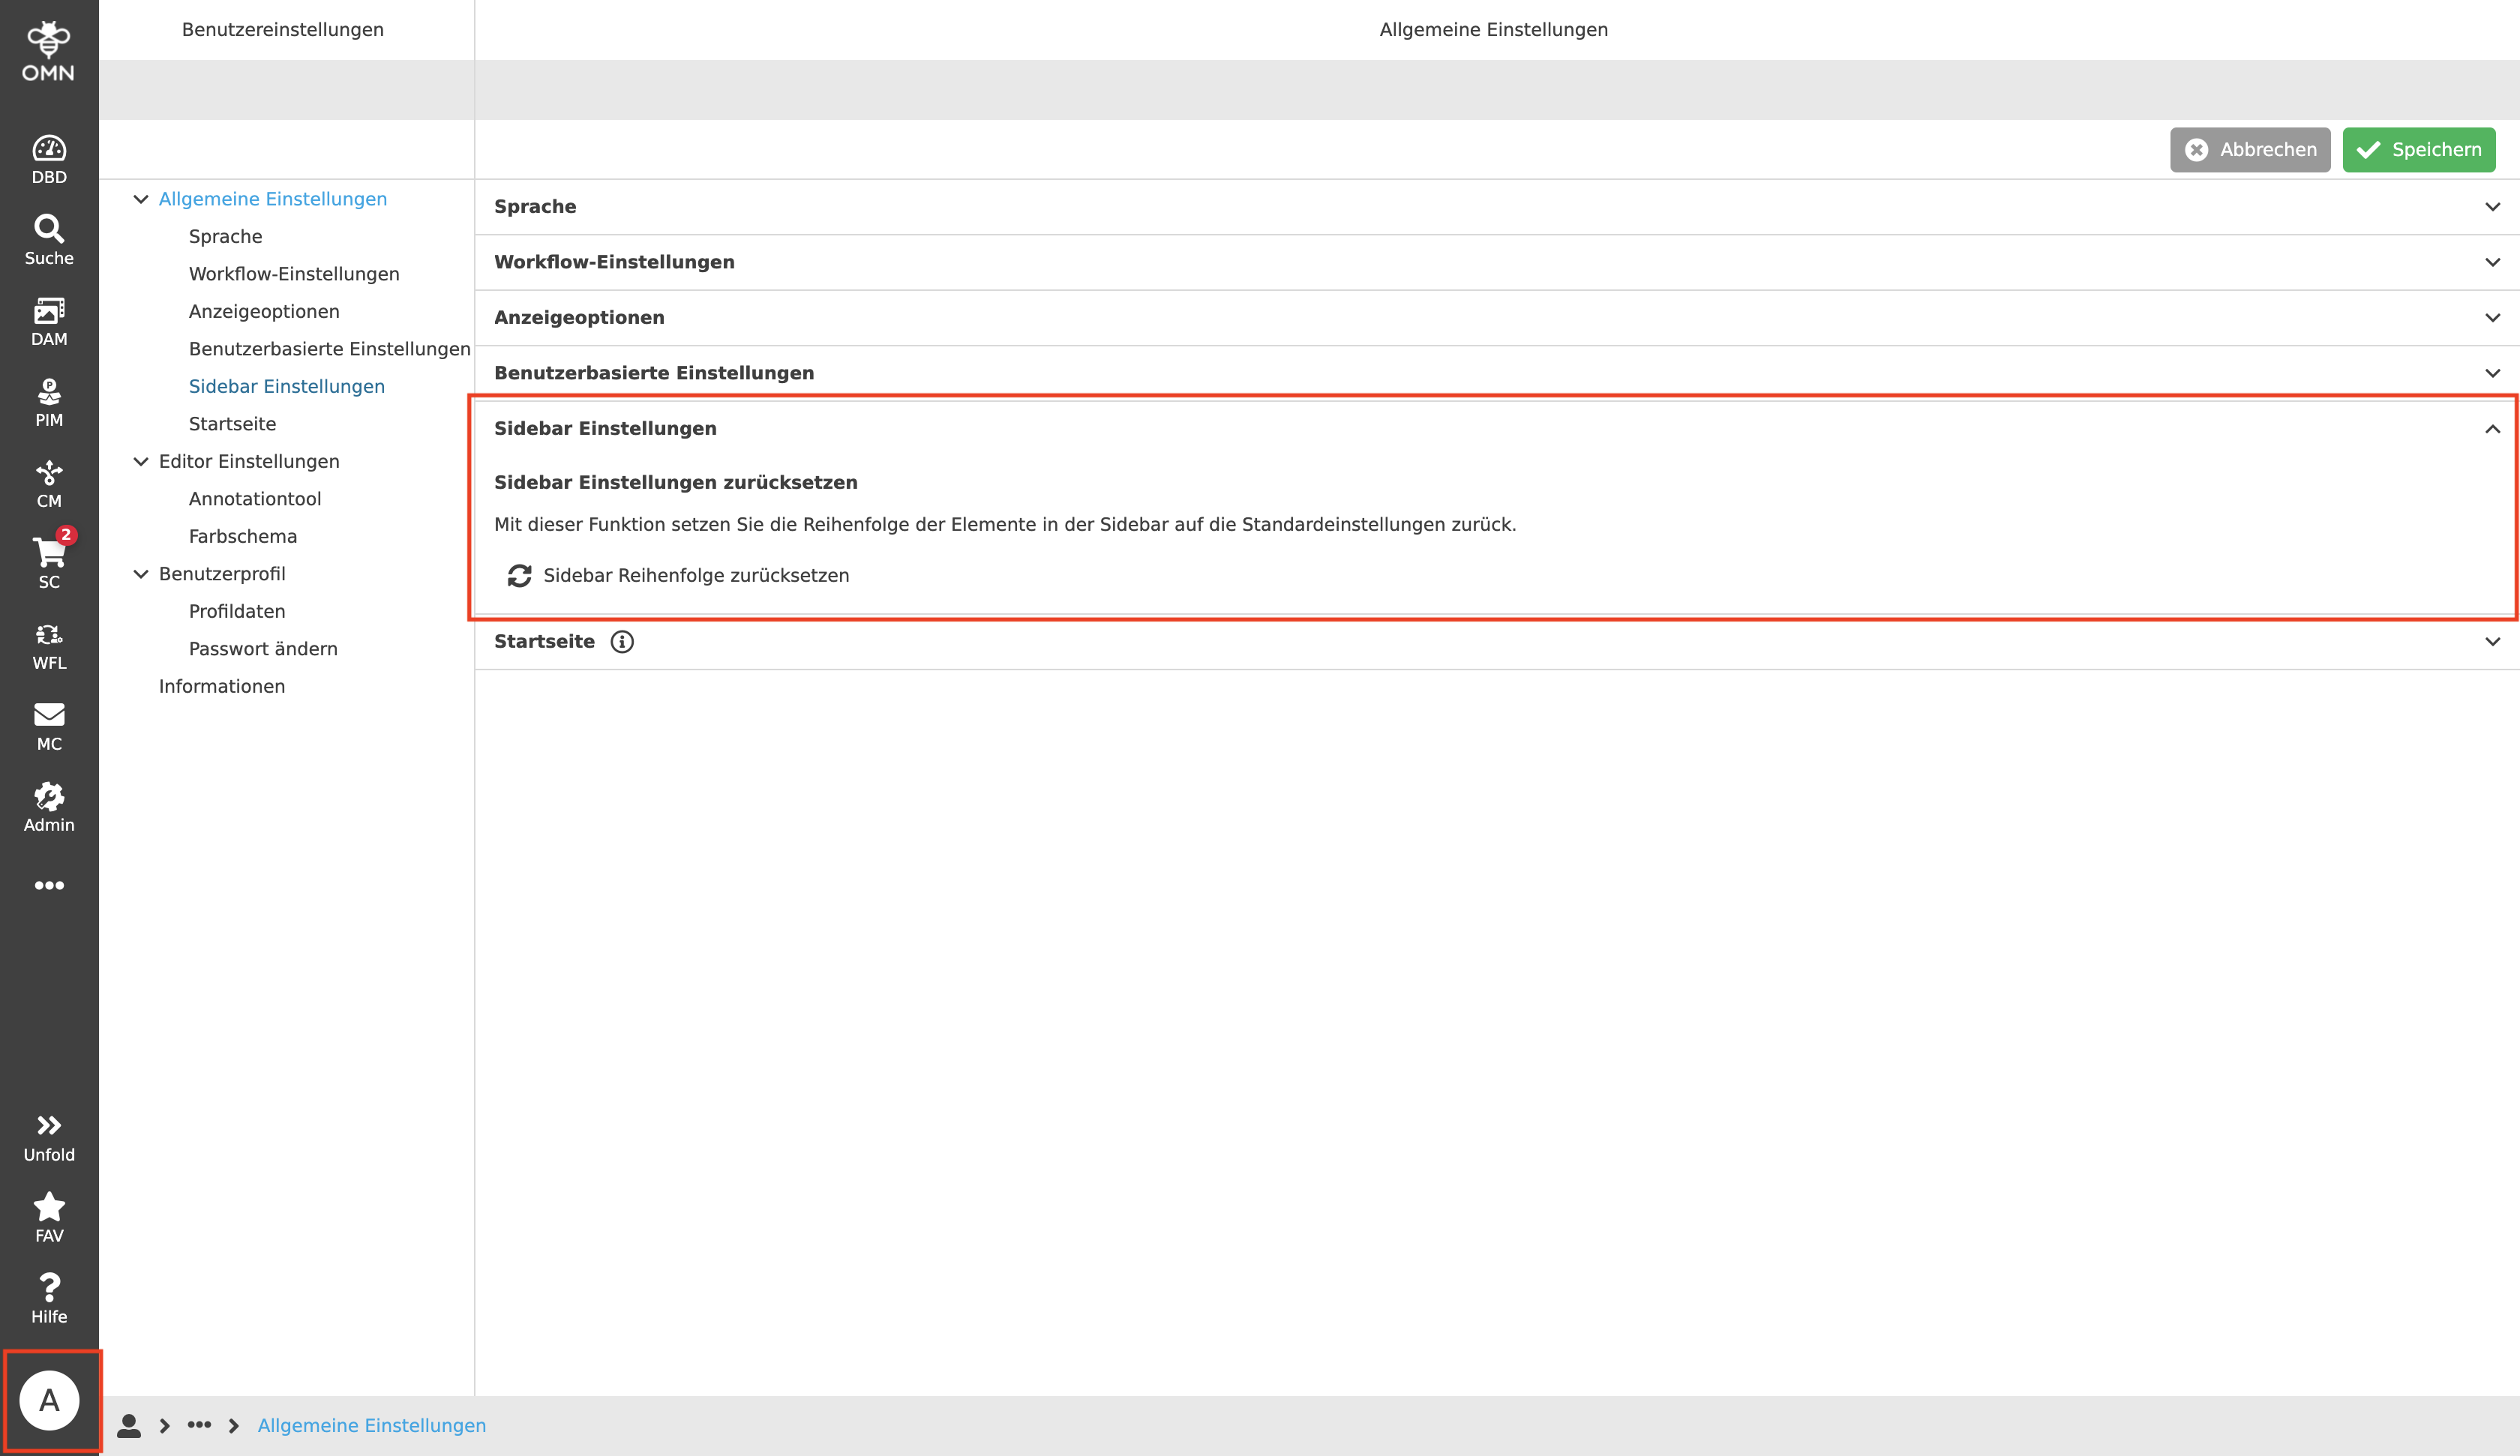Click the user avatar A button
The width and height of the screenshot is (2520, 1456).
tap(49, 1400)
